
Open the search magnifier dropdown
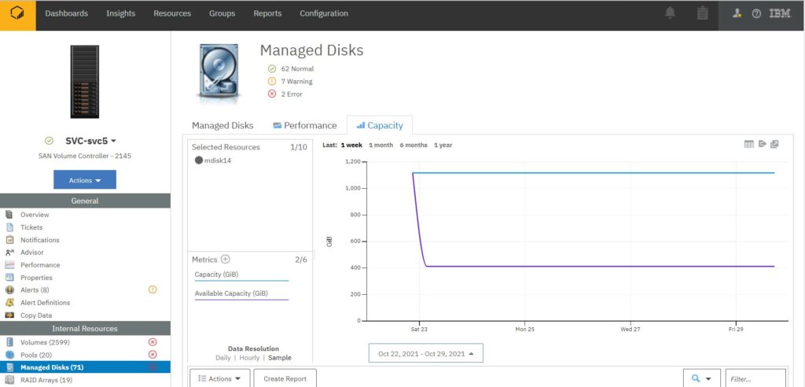point(702,379)
